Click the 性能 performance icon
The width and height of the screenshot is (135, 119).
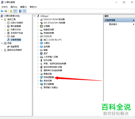(x=8, y=36)
